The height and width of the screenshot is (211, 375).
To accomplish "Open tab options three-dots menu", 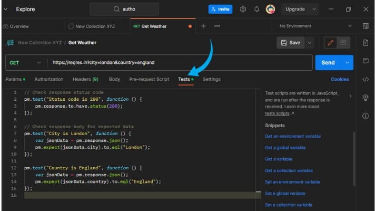I will [x=217, y=26].
